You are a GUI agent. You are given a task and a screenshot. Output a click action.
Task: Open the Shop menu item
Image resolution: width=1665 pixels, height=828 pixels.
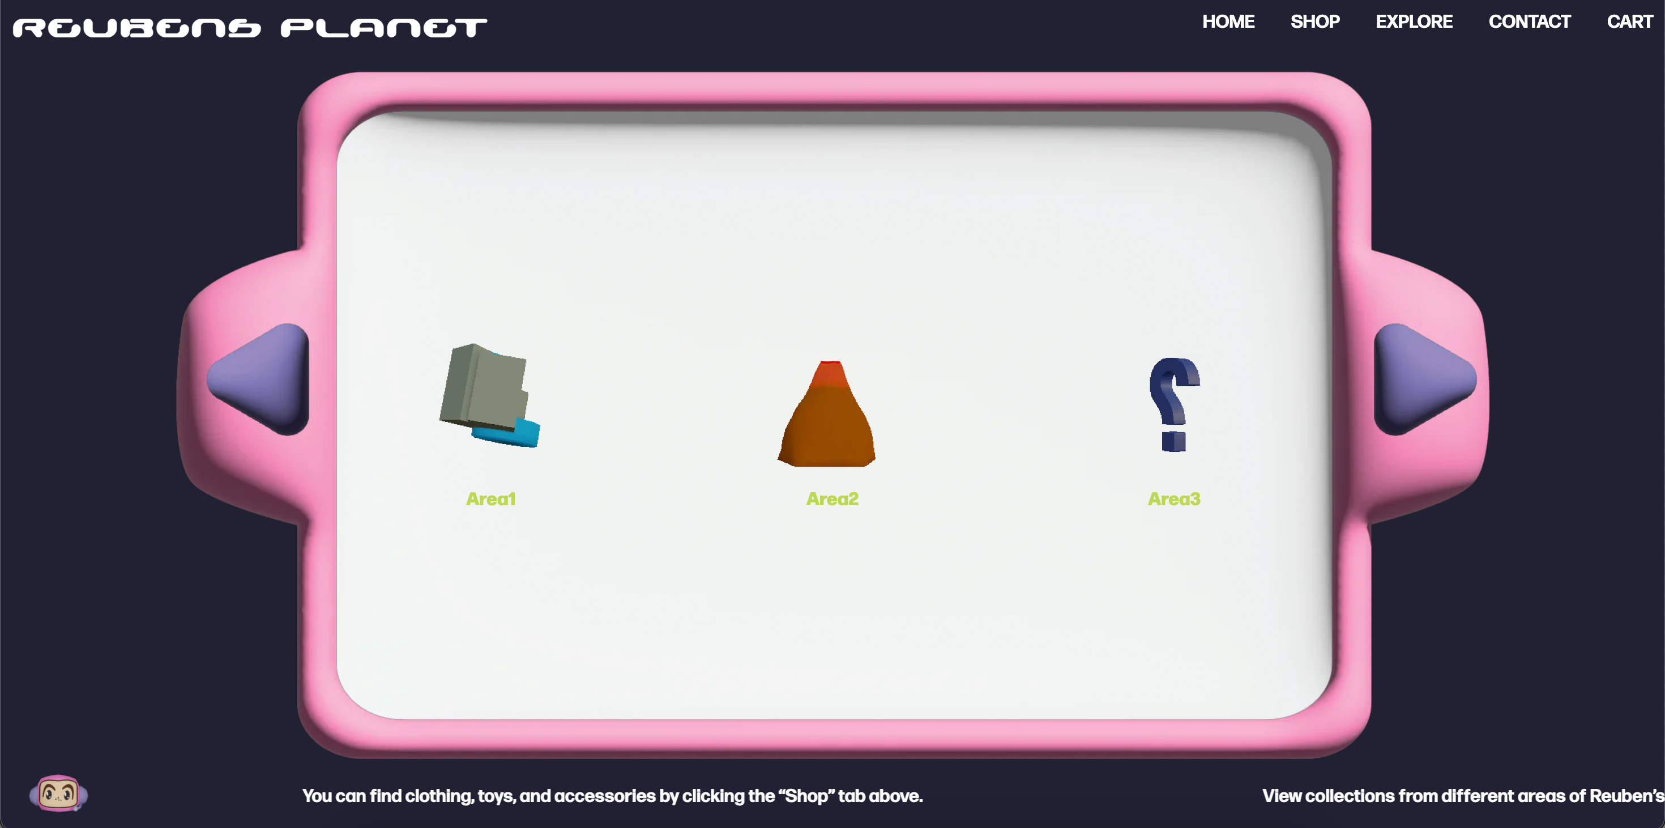click(x=1314, y=22)
